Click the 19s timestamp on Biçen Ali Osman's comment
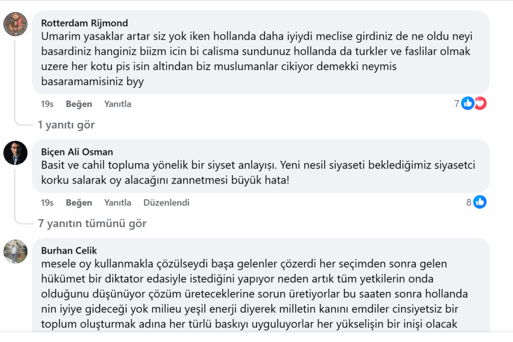Screen dimensions: 513x342 tap(47, 203)
